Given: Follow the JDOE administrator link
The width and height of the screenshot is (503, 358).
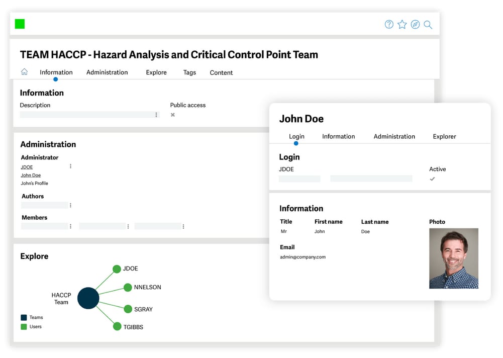Looking at the screenshot, I should 27,167.
